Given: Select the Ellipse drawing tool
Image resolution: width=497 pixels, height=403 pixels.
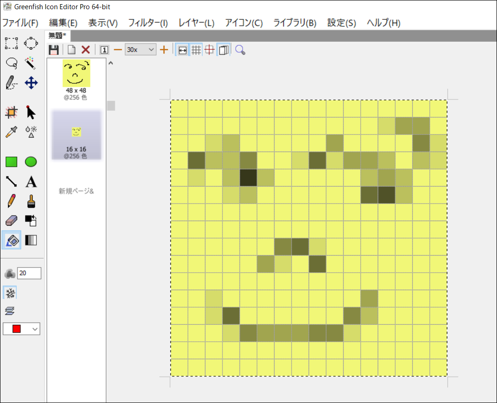Looking at the screenshot, I should click(31, 161).
